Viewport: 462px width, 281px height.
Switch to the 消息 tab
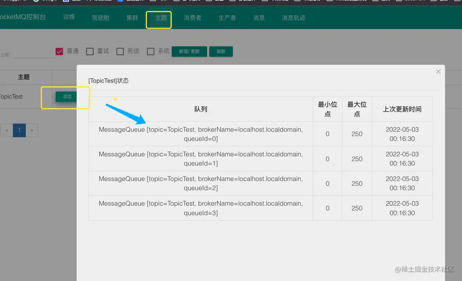click(x=259, y=18)
